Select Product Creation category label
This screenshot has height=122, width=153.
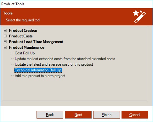[x=23, y=30]
